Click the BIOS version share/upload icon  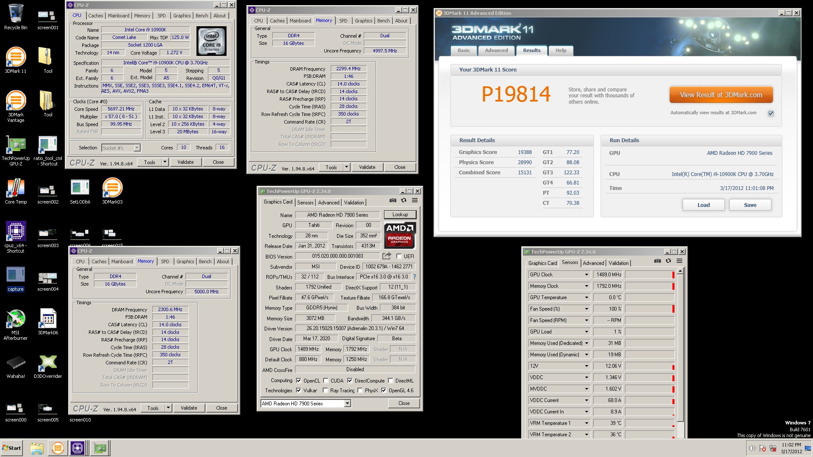(x=387, y=256)
